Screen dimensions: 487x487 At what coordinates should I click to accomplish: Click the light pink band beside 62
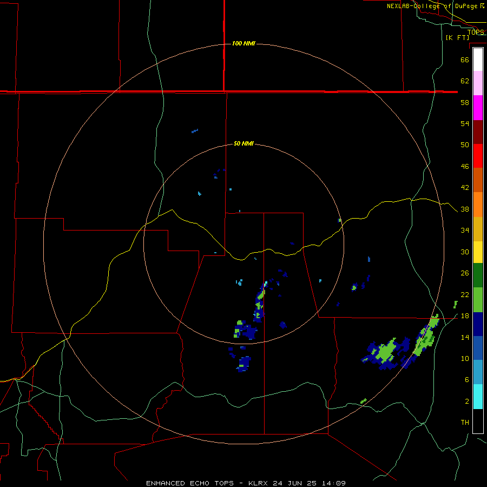(x=478, y=83)
